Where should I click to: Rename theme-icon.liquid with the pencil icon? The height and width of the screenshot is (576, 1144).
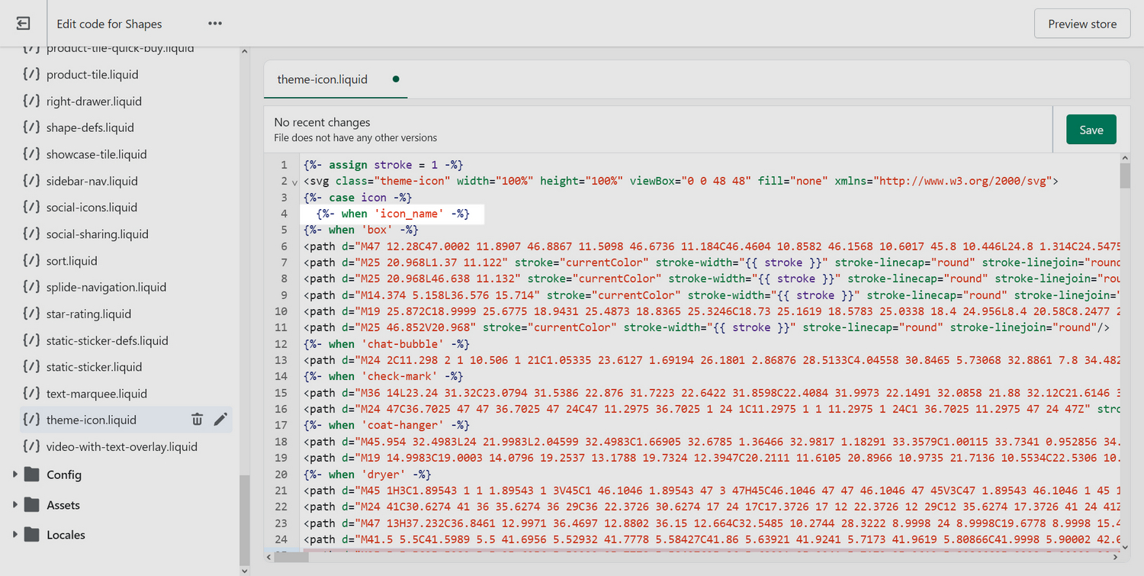coord(220,419)
